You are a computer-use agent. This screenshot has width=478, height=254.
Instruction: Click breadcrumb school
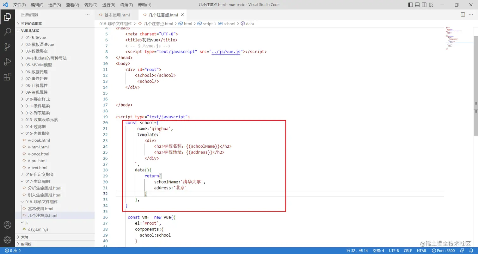tap(227, 24)
